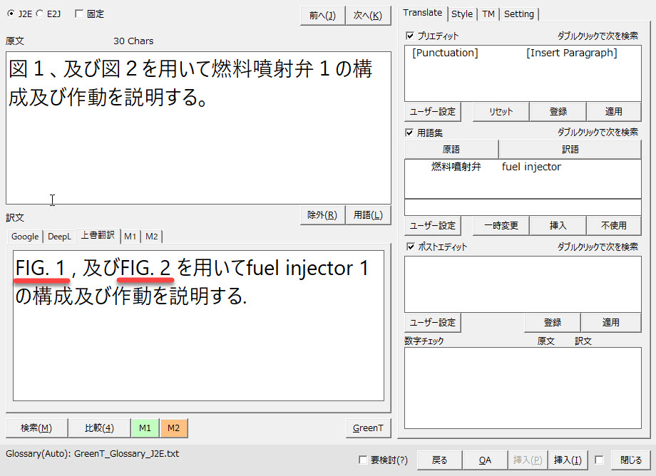Enable the 固定 checkbox

pyautogui.click(x=79, y=14)
